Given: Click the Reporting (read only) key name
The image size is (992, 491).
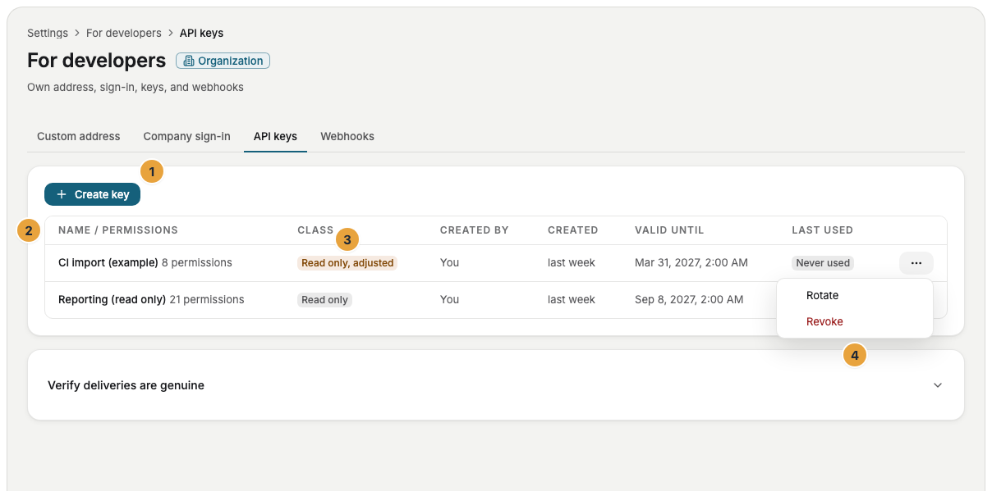Looking at the screenshot, I should 112,300.
